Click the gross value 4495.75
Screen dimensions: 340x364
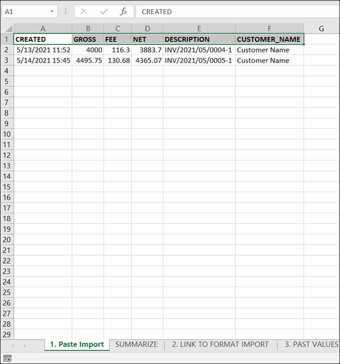88,60
